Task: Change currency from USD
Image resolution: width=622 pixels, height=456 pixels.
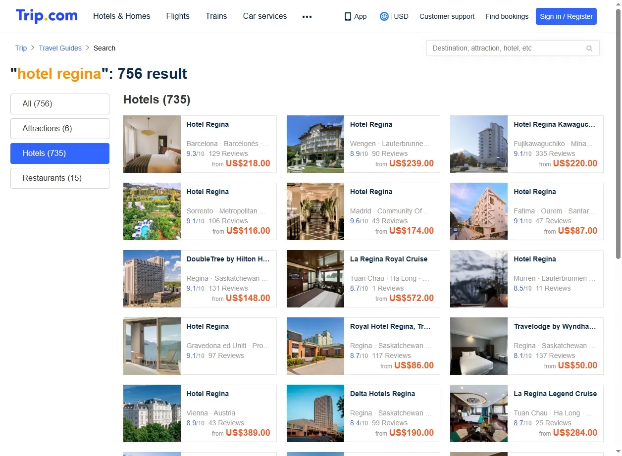Action: [x=401, y=16]
